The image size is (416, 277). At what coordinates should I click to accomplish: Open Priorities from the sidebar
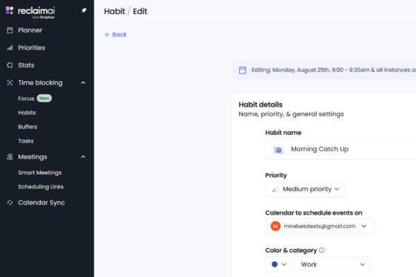coord(31,48)
